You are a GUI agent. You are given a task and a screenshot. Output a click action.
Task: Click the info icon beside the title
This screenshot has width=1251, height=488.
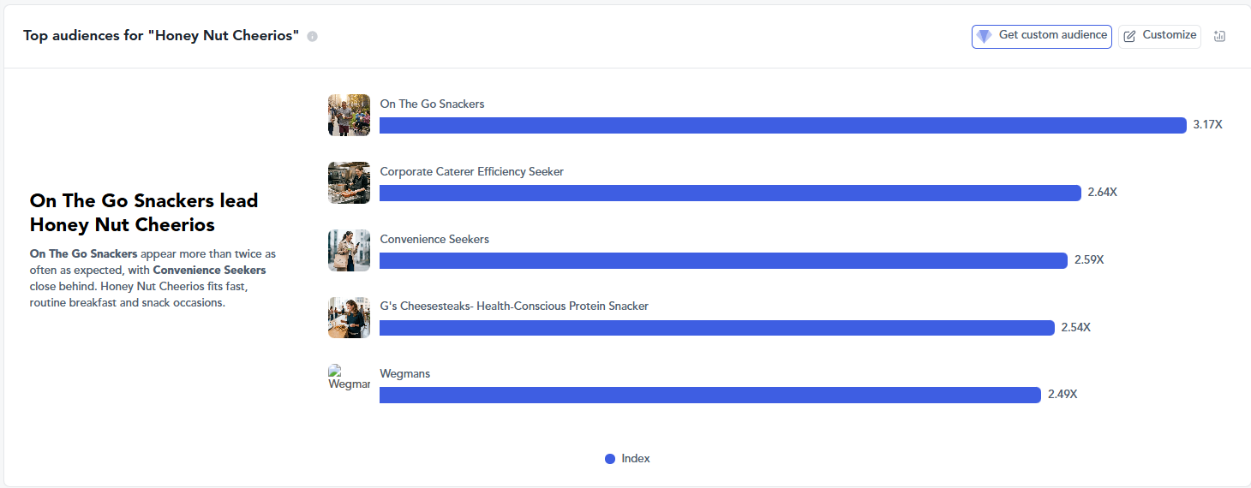[312, 36]
